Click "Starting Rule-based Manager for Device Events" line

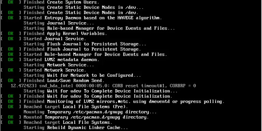coord(99,28)
